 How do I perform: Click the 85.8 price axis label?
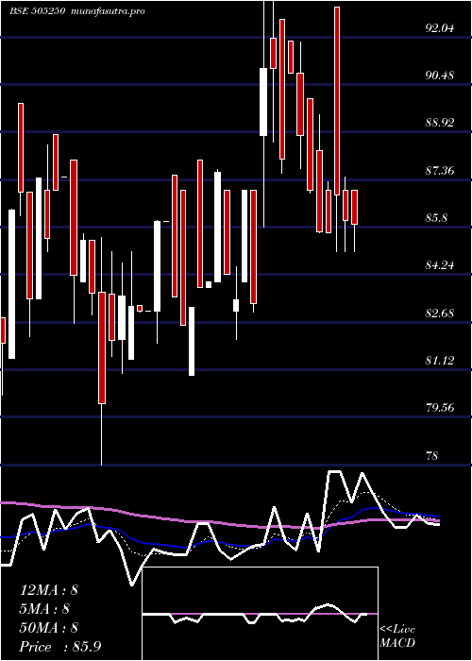[x=436, y=218]
